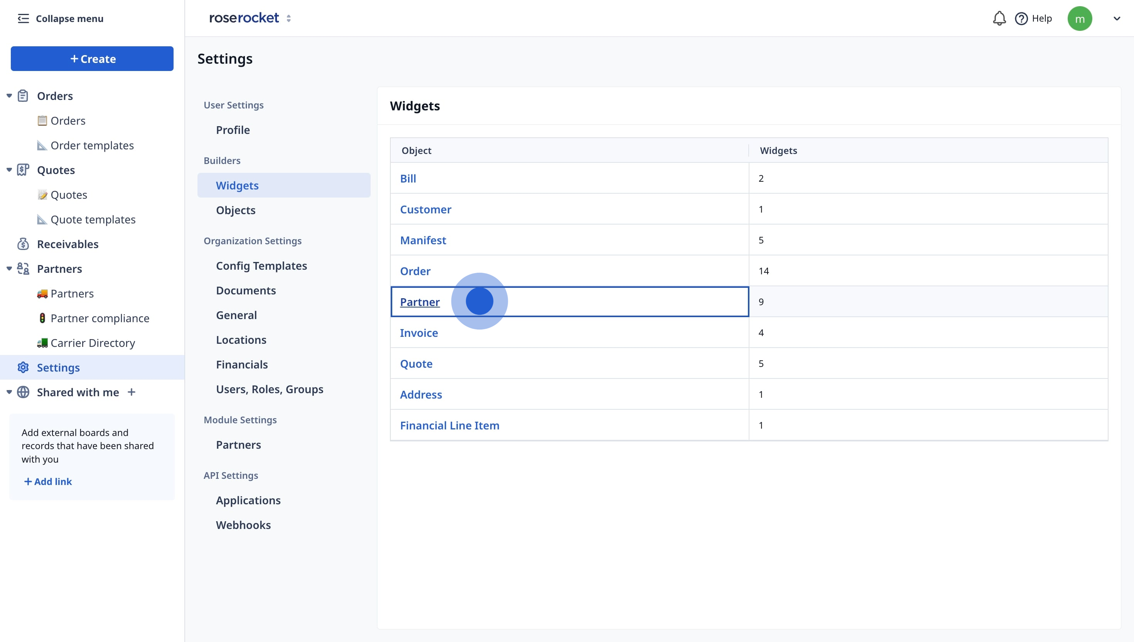The height and width of the screenshot is (642, 1134).
Task: Click the plus icon beside Shared with me
Action: (132, 392)
